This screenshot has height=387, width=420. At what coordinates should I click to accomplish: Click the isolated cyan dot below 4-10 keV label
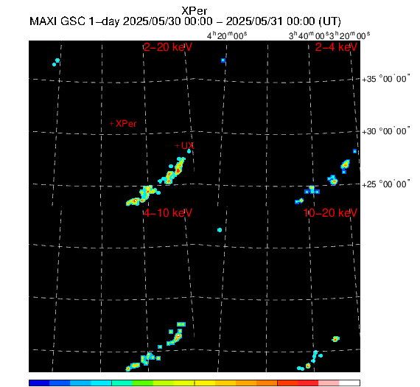(x=220, y=230)
